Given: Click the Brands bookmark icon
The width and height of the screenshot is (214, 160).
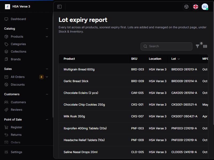Looking at the screenshot, I should tap(6, 59).
